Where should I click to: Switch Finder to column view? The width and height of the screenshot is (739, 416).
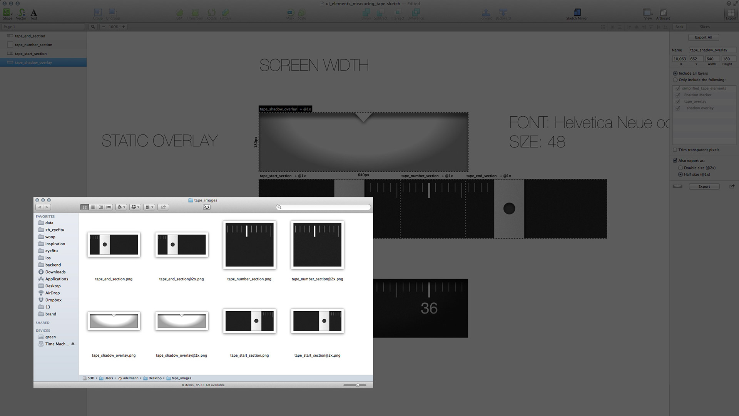click(x=101, y=207)
